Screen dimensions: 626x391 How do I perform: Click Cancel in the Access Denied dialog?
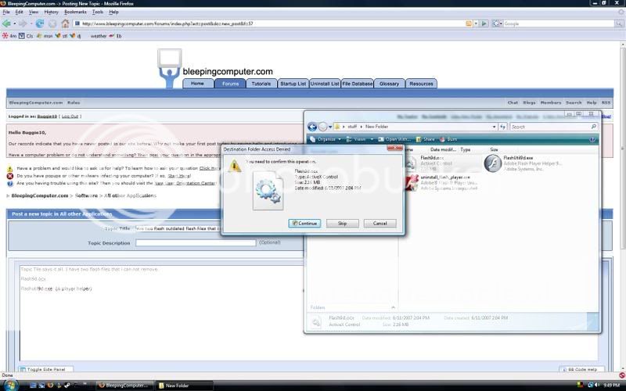380,224
